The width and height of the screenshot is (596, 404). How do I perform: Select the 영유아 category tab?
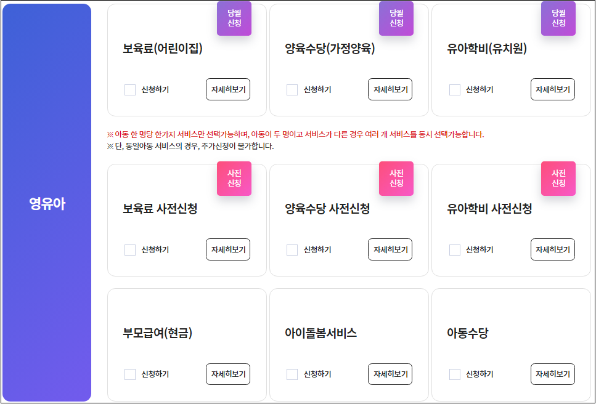(x=47, y=202)
